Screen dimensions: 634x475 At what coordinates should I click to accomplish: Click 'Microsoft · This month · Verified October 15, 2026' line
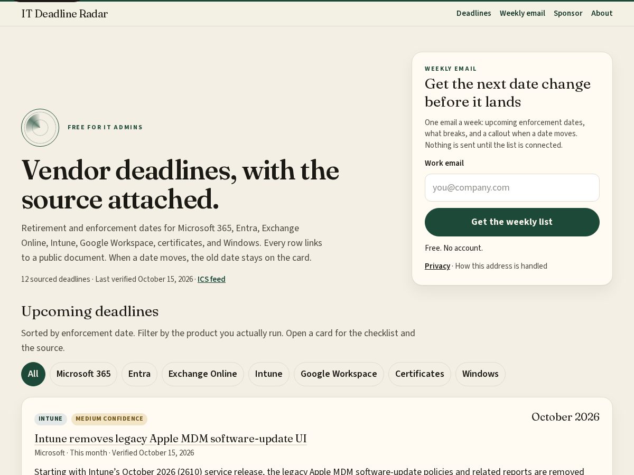pyautogui.click(x=114, y=453)
